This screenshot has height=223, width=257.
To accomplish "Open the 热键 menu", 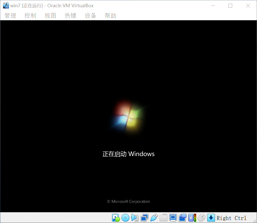I will click(70, 15).
